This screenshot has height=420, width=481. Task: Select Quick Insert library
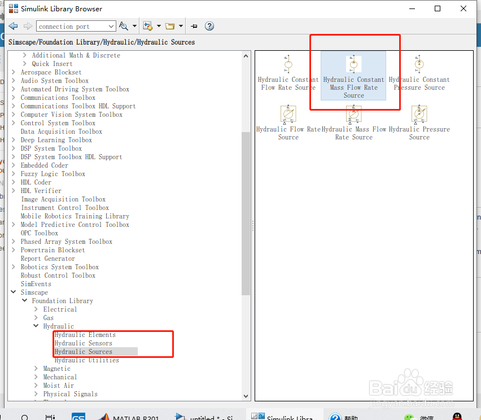tap(52, 64)
